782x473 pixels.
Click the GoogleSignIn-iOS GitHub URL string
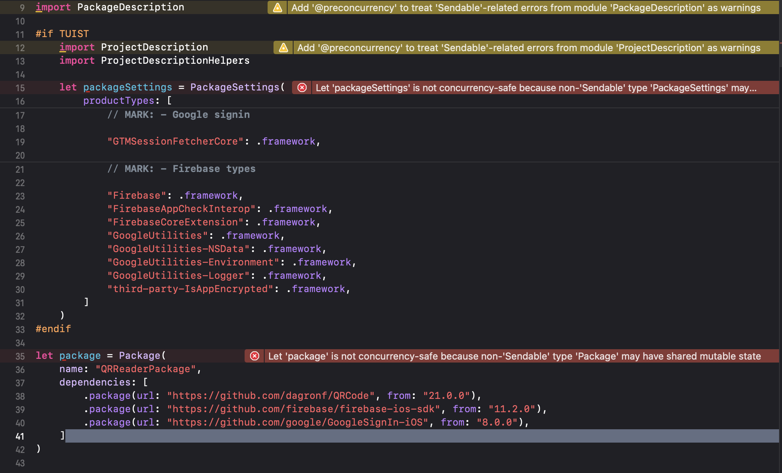click(x=298, y=422)
